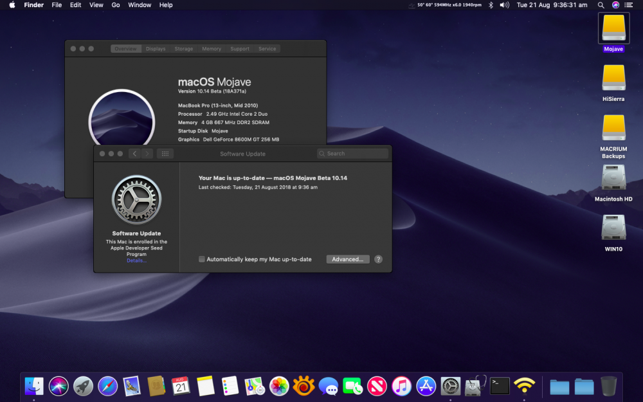
Task: Launch Siri from the Dock
Action: 59,386
